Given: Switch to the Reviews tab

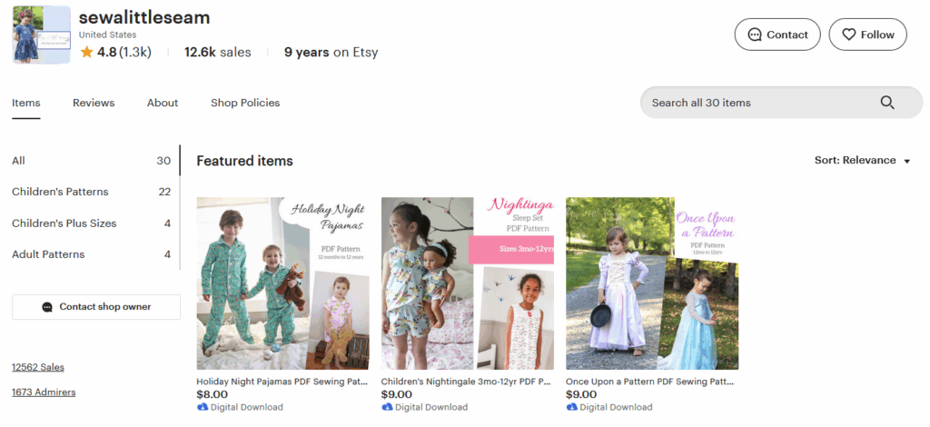Looking at the screenshot, I should point(94,103).
